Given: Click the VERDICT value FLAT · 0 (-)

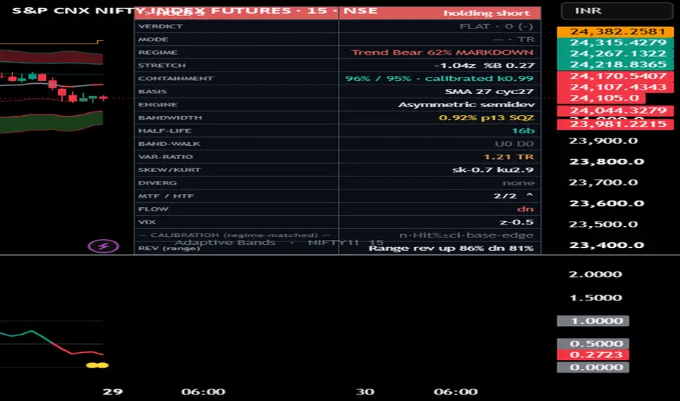Looking at the screenshot, I should click(496, 26).
